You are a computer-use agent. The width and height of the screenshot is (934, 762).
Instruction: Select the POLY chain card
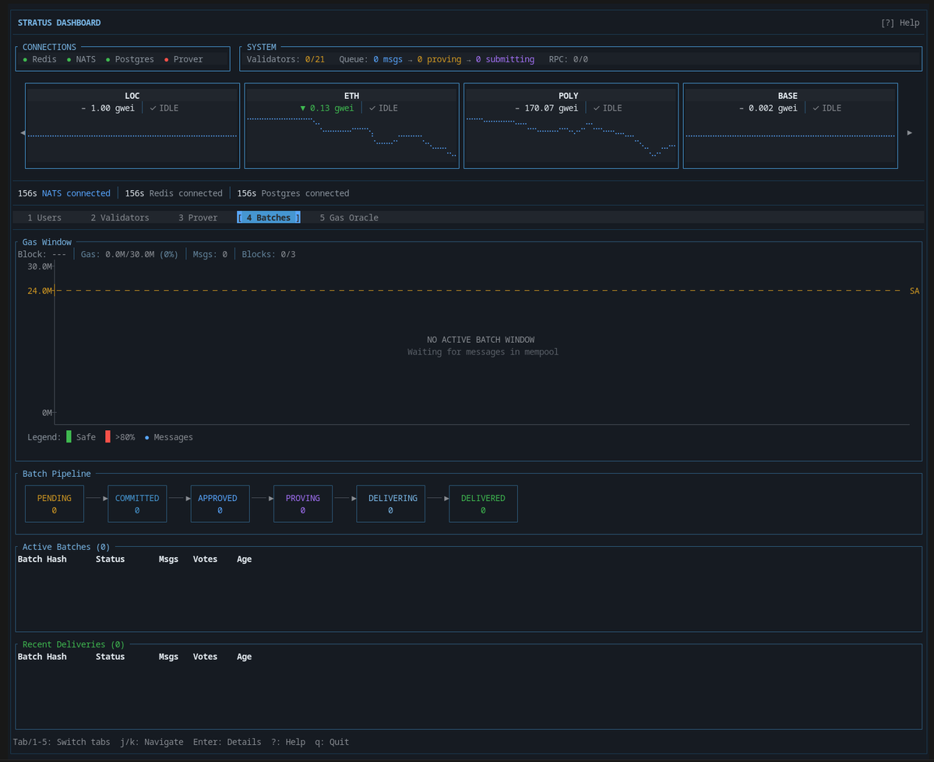pos(571,125)
